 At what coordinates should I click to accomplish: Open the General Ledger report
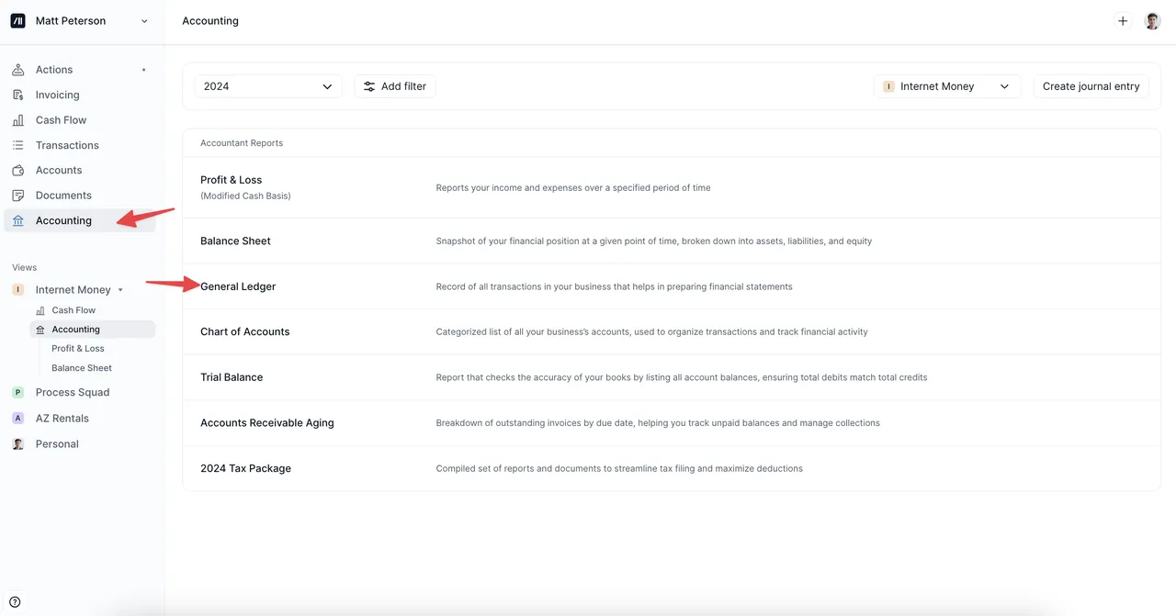coord(672,286)
